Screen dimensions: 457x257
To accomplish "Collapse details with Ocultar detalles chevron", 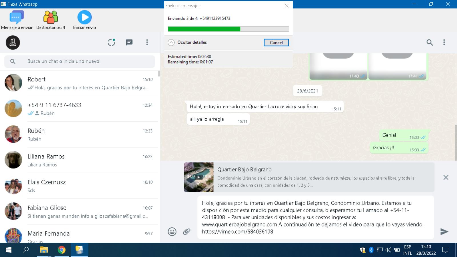I will [x=171, y=43].
